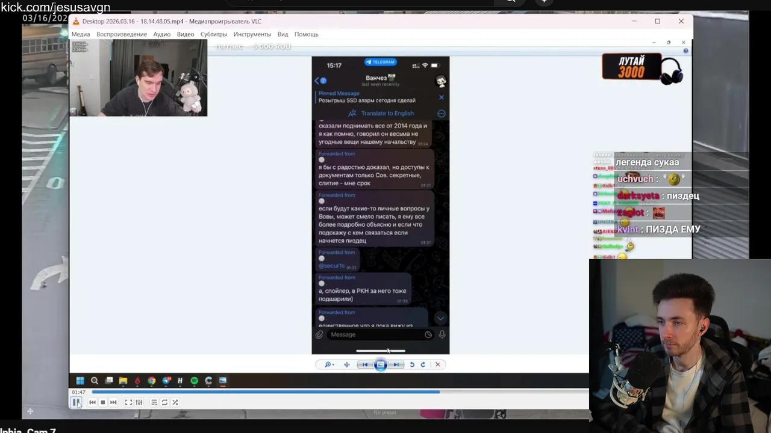The width and height of the screenshot is (771, 433).
Task: Open Task View in recorded taskbar
Action: pyautogui.click(x=109, y=381)
